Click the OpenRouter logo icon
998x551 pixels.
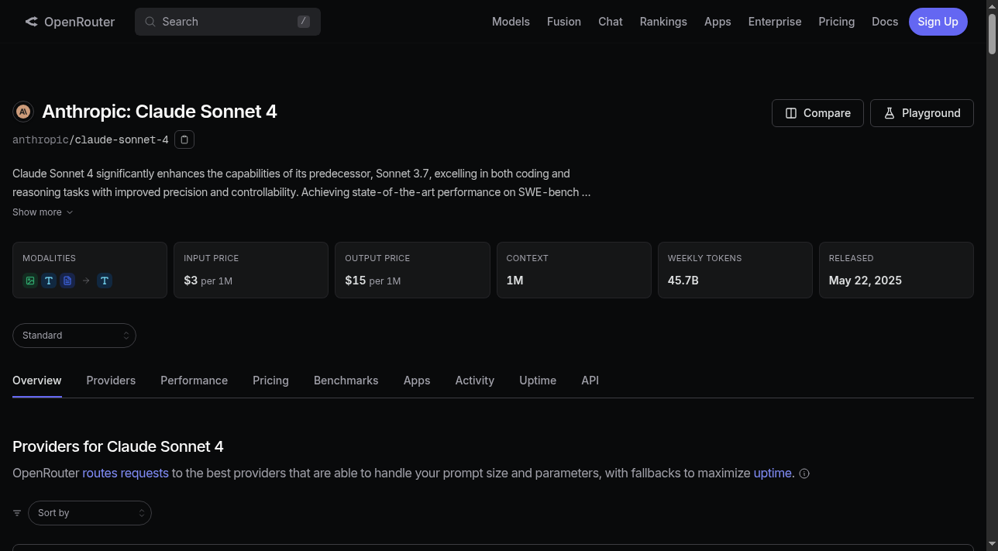31,22
